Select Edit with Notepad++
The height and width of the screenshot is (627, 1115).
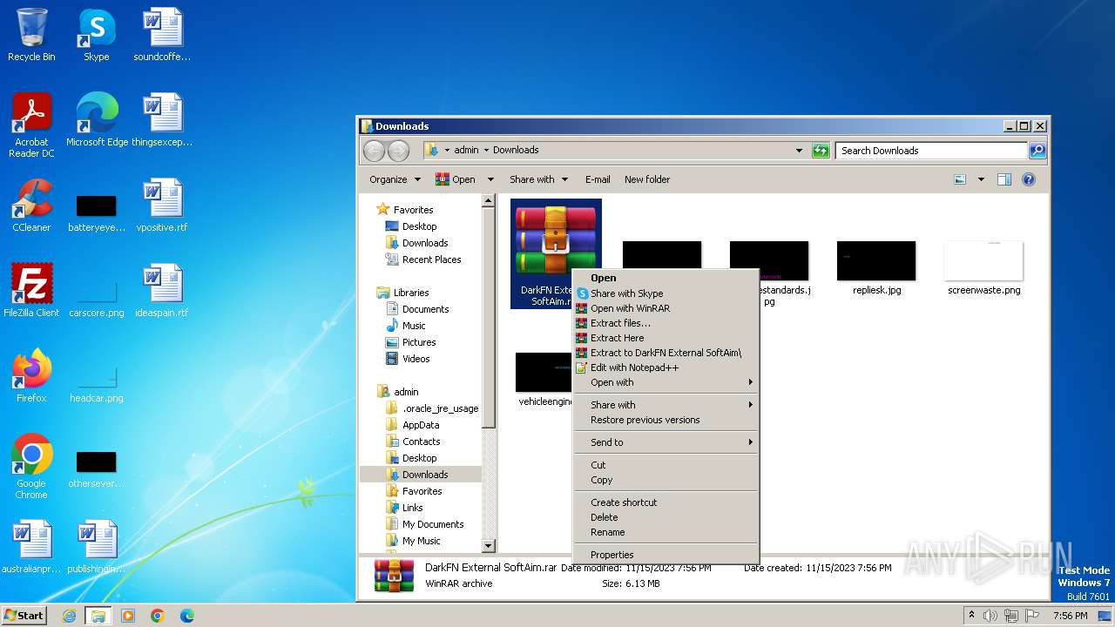[666, 367]
